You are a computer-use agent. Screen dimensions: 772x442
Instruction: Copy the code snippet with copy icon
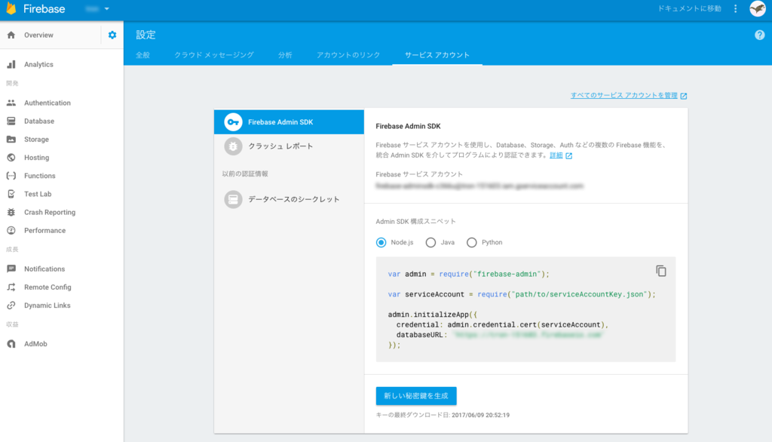660,271
